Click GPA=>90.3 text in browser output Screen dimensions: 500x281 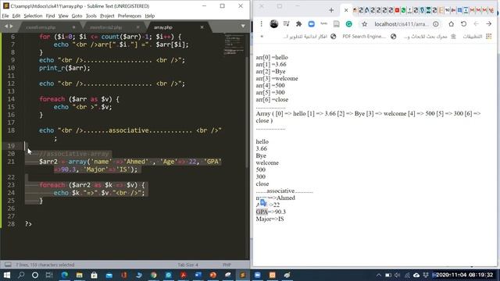(271, 212)
